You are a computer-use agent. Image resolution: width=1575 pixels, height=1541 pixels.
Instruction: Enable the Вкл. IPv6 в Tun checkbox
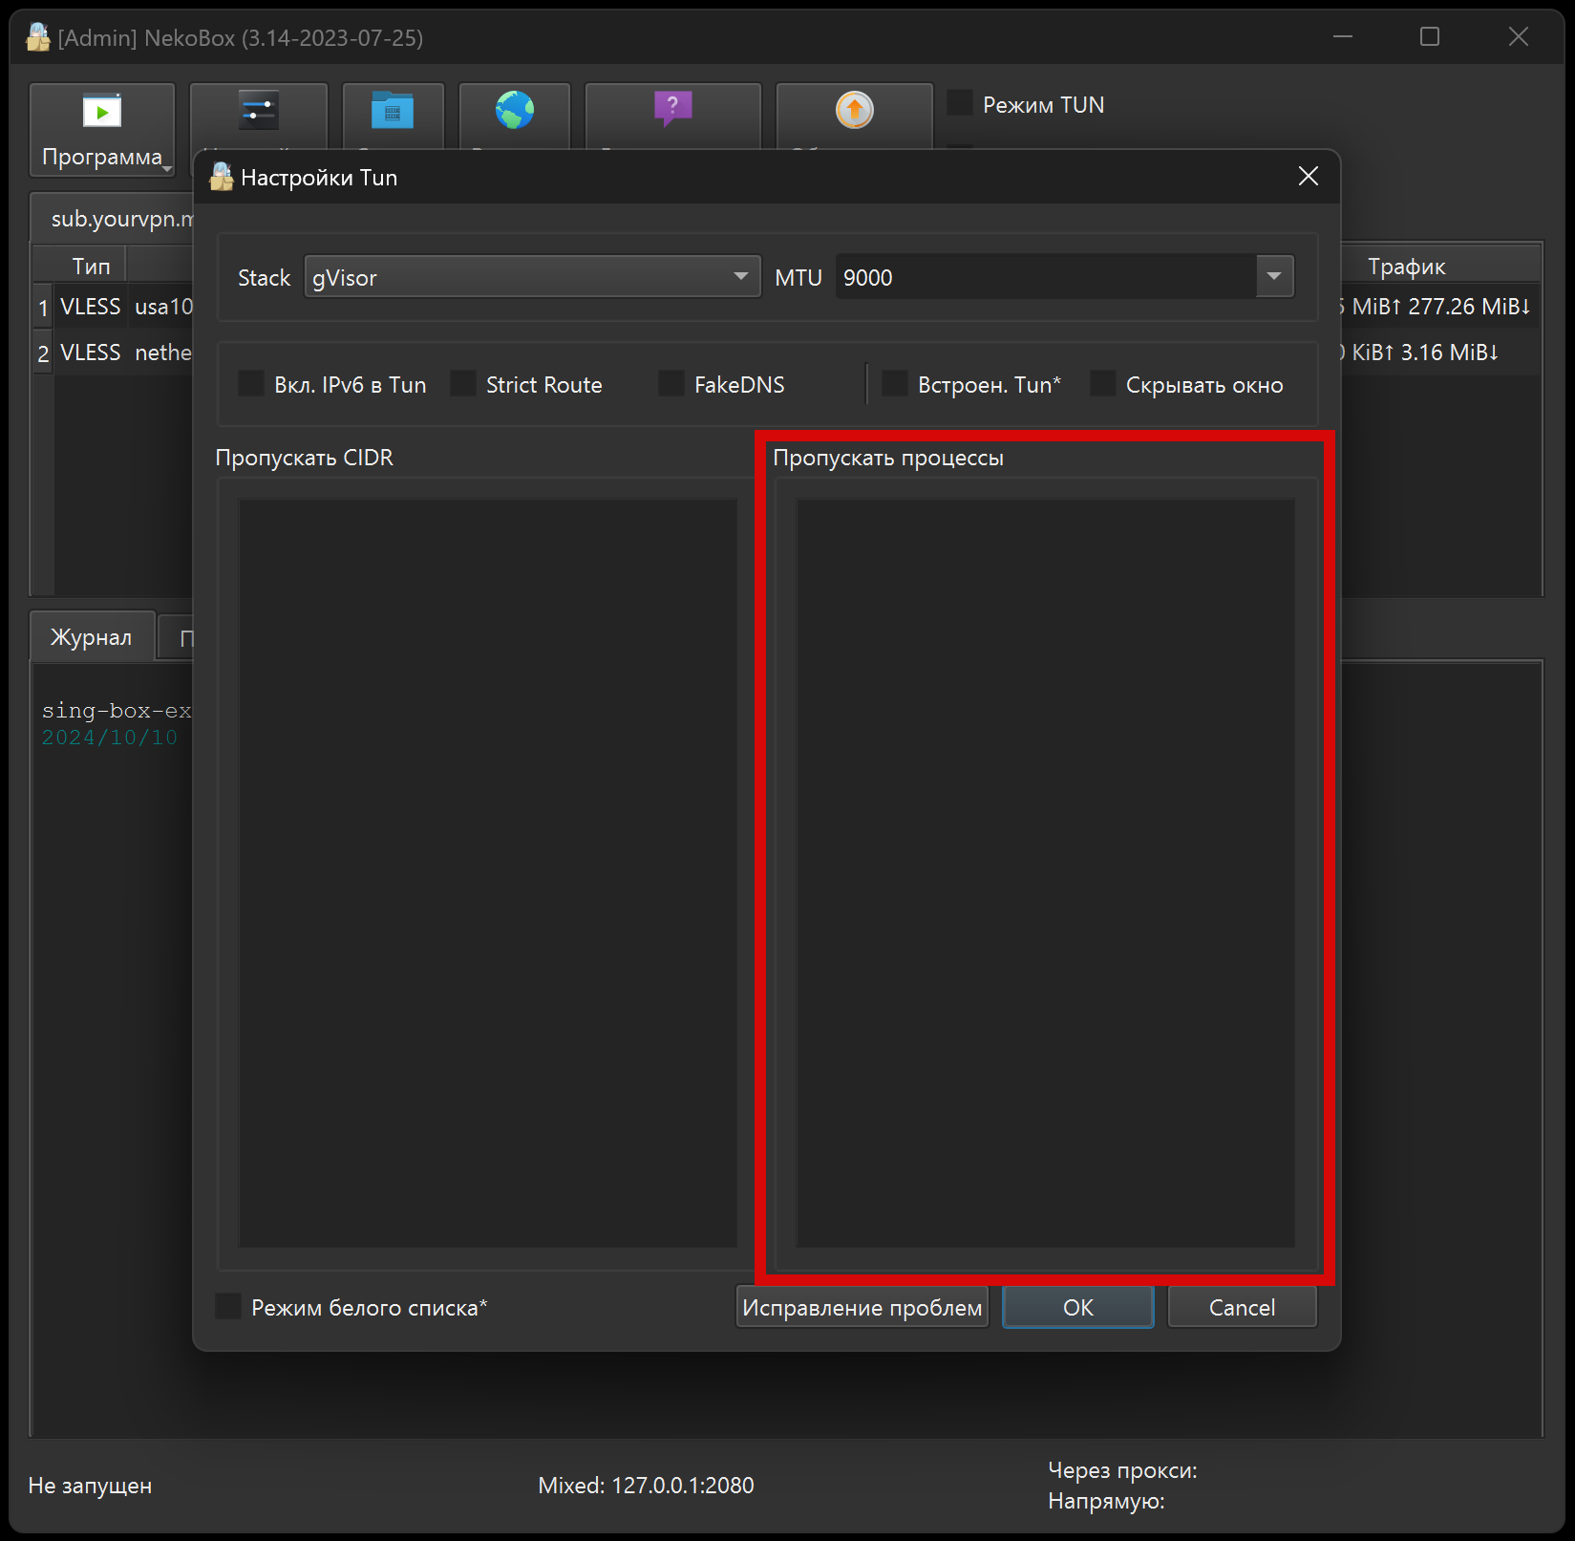[x=251, y=384]
